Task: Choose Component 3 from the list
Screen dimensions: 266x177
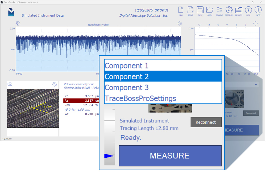Action: (163, 87)
